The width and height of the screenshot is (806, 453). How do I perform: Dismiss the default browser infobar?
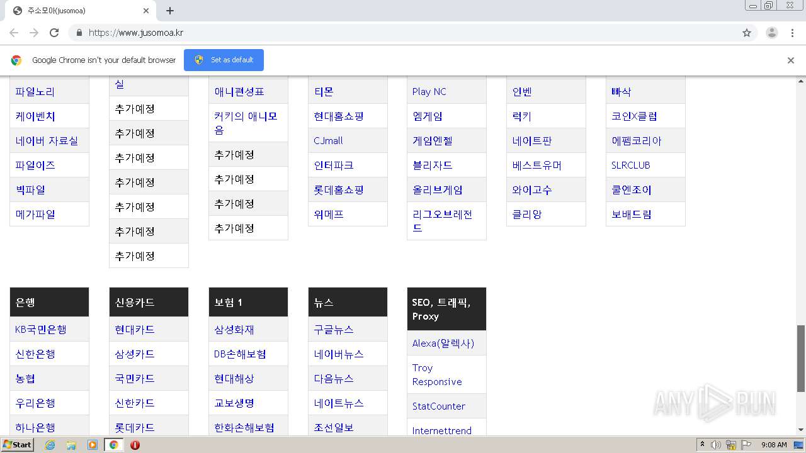791,60
